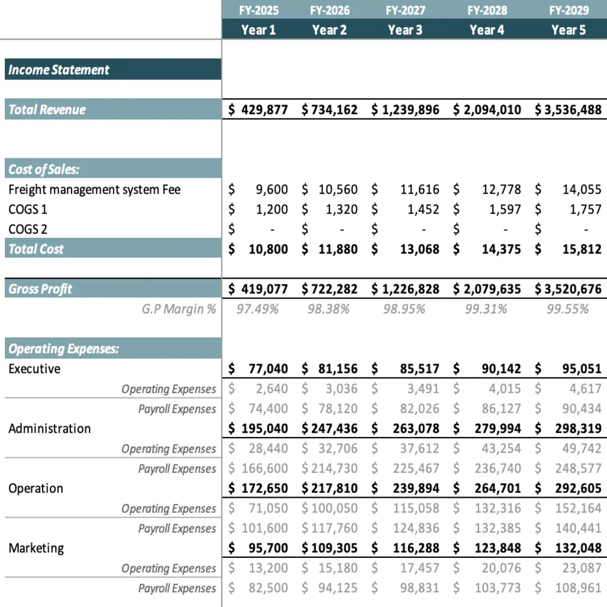This screenshot has height=607, width=607.
Task: Click the Year 2 header cell
Action: (x=330, y=30)
